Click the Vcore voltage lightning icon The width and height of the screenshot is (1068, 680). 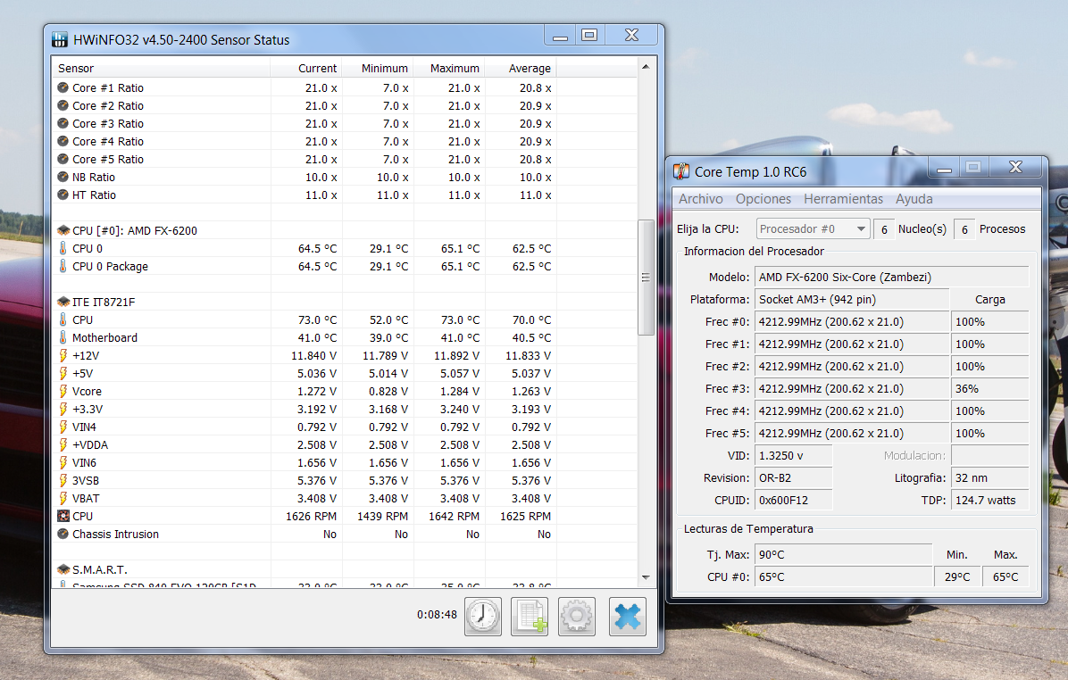(x=63, y=392)
